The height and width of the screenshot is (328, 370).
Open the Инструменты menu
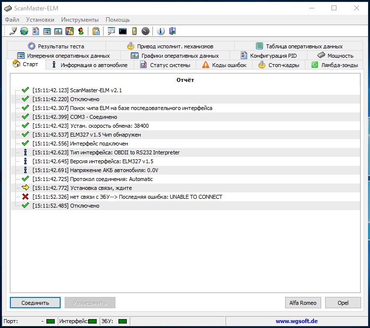pyautogui.click(x=80, y=20)
